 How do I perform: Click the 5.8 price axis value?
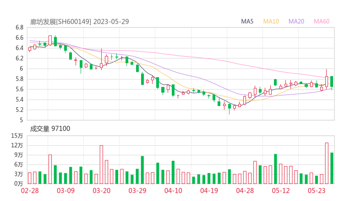[19, 79]
